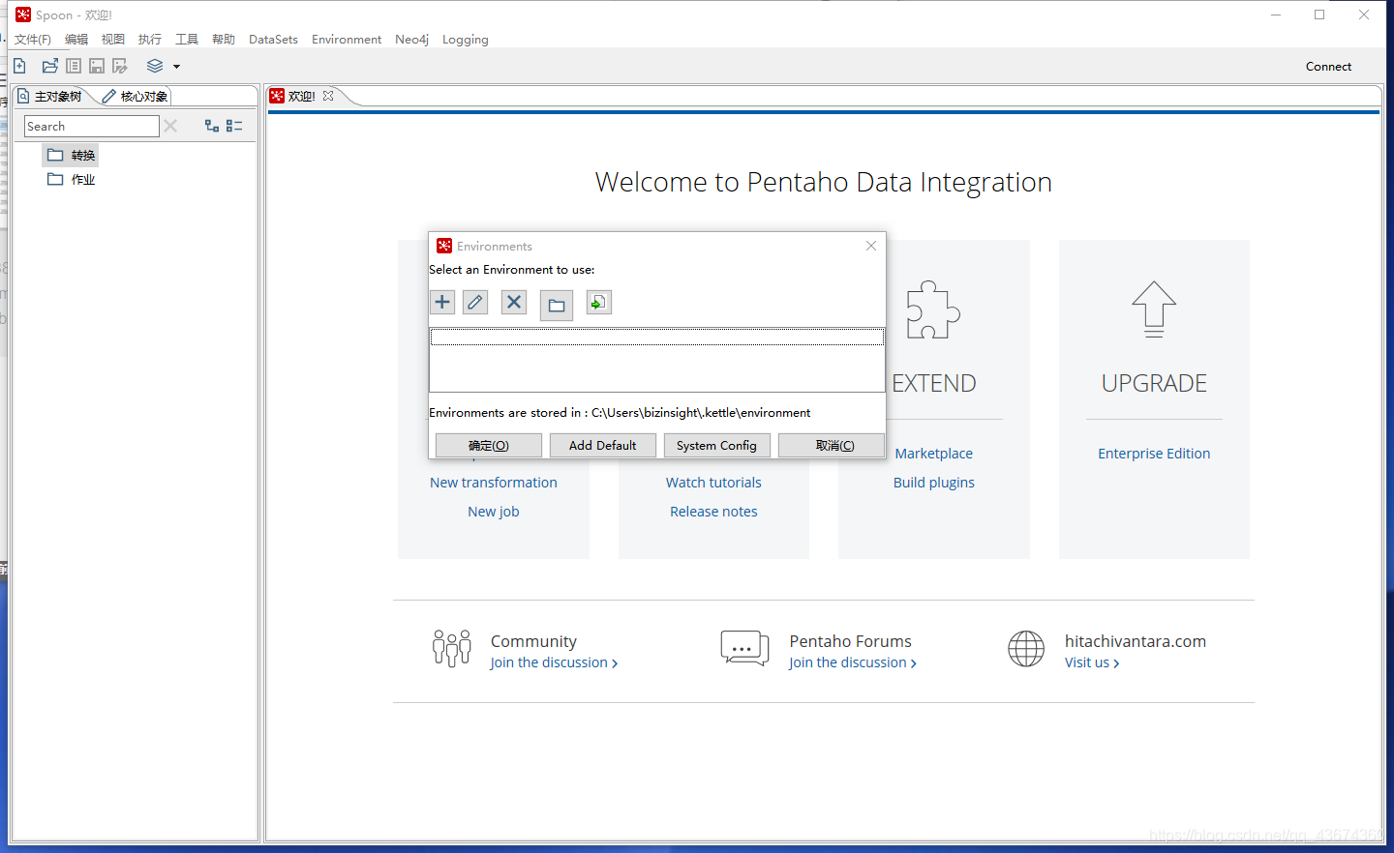Delete the environment with the X icon
1394x853 pixels.
click(x=514, y=302)
